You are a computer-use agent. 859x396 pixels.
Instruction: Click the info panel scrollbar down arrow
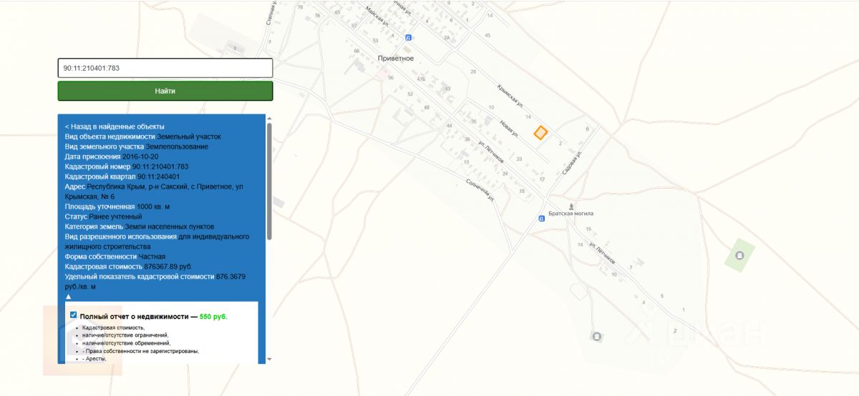(x=269, y=359)
